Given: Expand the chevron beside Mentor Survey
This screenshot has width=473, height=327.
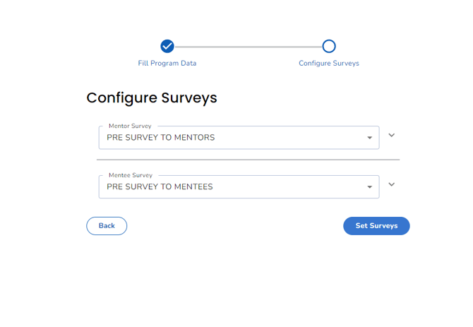Looking at the screenshot, I should point(392,135).
